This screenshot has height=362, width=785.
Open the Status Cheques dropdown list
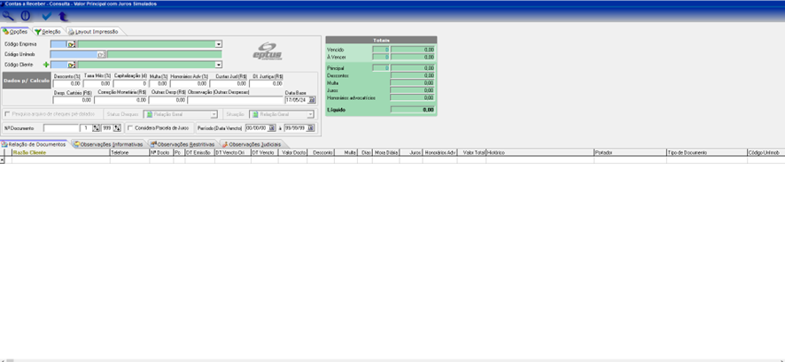pyautogui.click(x=214, y=114)
